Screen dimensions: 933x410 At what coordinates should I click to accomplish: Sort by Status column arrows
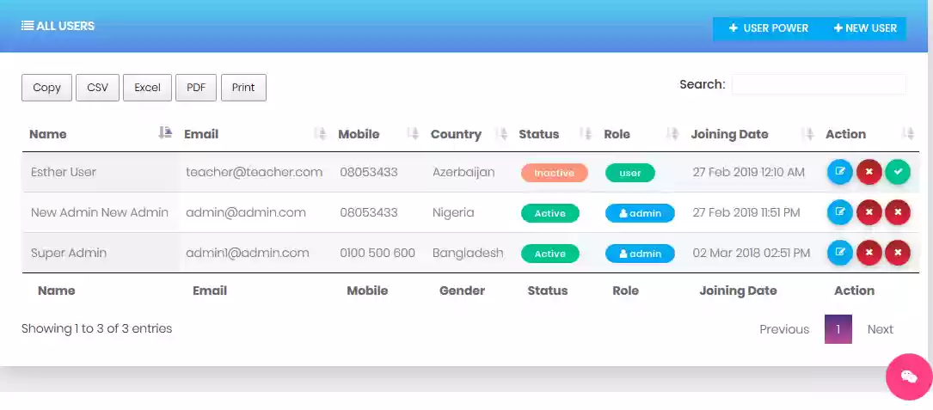click(586, 134)
